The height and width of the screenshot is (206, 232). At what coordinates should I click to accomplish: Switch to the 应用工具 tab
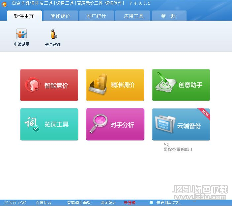133,16
